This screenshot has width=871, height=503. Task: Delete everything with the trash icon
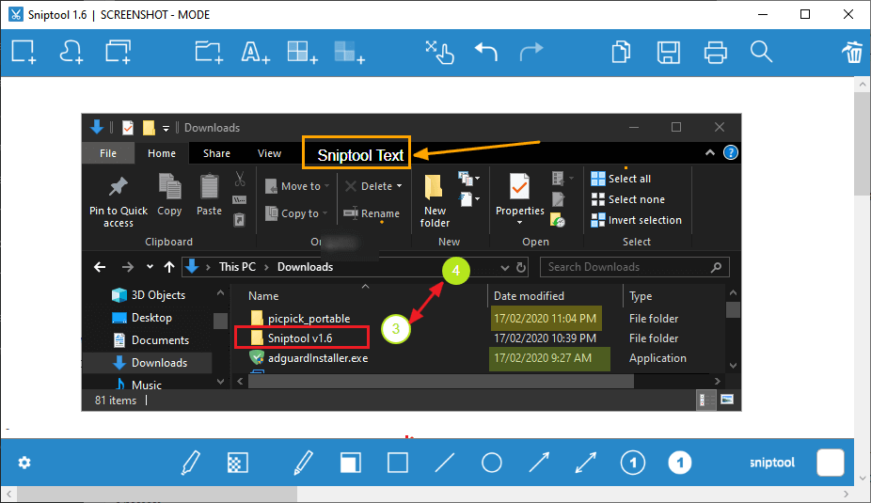pos(852,53)
